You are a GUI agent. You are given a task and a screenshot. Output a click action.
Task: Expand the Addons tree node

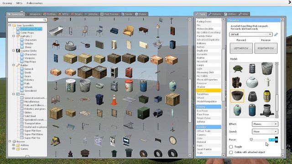(14, 145)
